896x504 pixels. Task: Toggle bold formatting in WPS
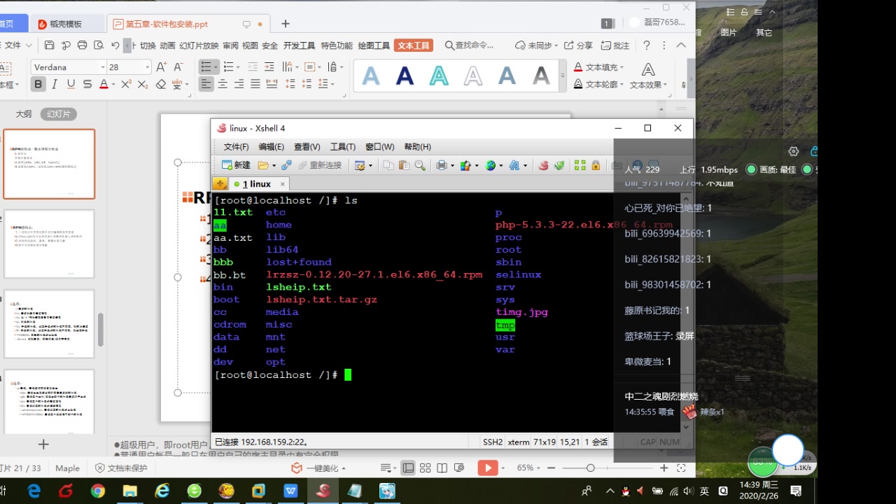click(x=38, y=84)
